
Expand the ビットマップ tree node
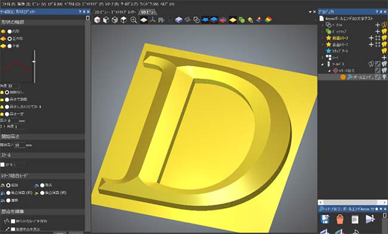pyautogui.click(x=322, y=32)
